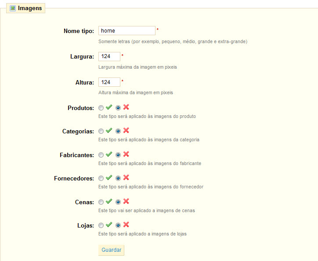Enable Fornecedores with the yes radio button
The height and width of the screenshot is (261, 318).
click(x=101, y=178)
